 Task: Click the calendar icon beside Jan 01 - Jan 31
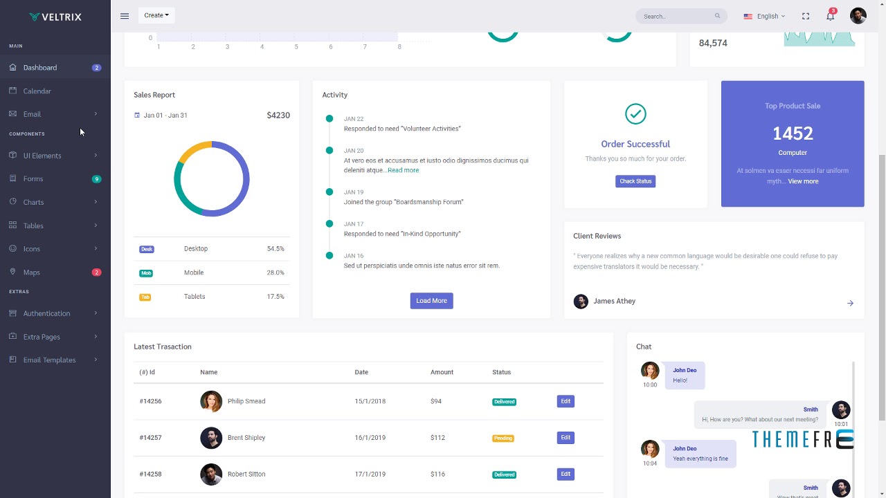(137, 116)
